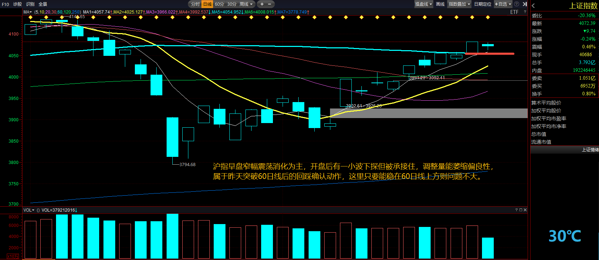
Task: Open the MA indicator selector dropdown
Action: point(28,12)
